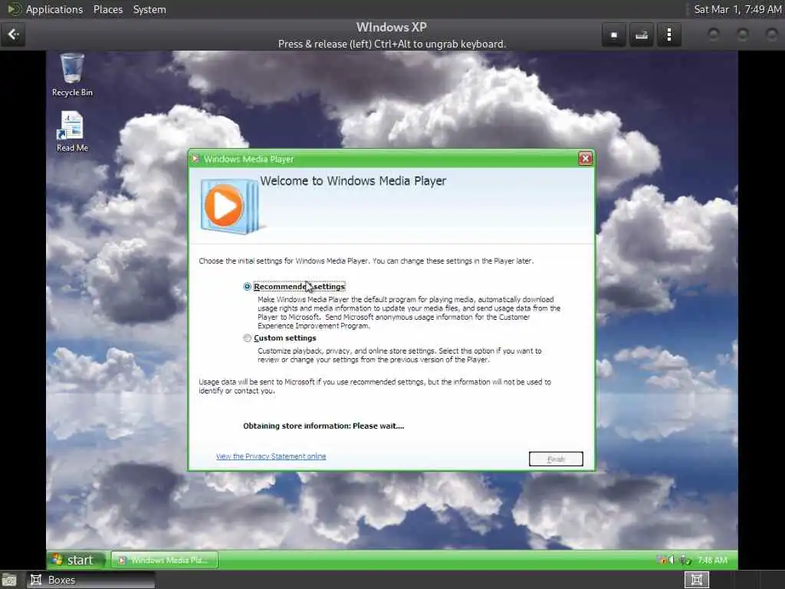Click the XP volume speaker tray icon
The height and width of the screenshot is (589, 785).
point(672,559)
